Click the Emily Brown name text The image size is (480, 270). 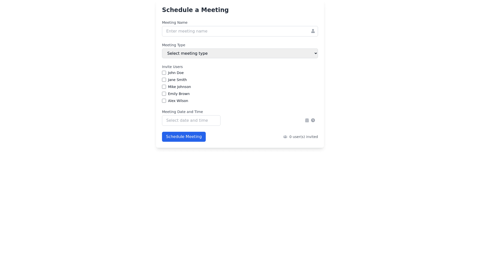[179, 94]
